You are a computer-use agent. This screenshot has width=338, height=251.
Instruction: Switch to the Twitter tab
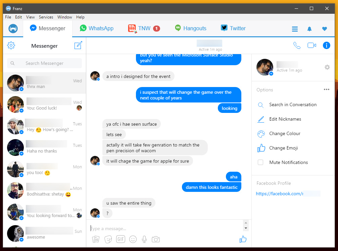pyautogui.click(x=233, y=28)
